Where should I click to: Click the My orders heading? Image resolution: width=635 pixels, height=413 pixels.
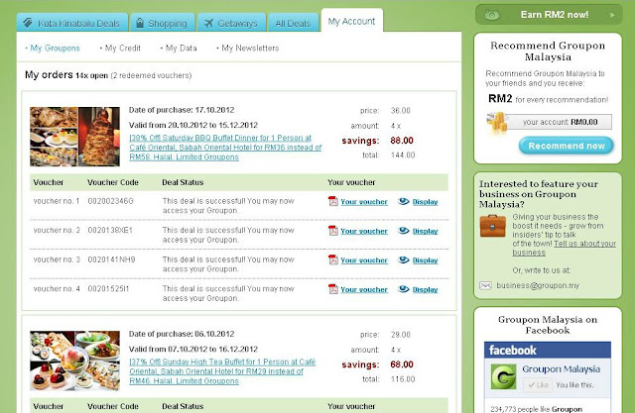(x=49, y=74)
